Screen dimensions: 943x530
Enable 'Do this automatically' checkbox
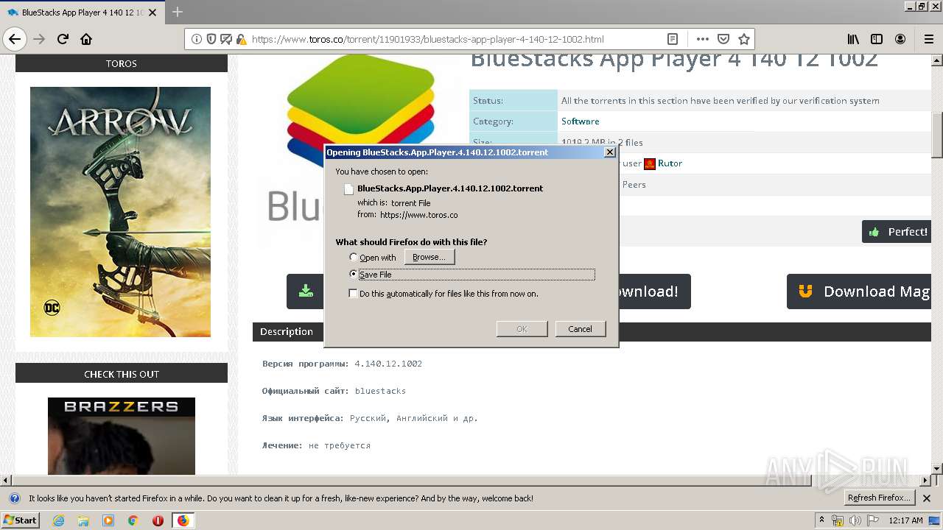click(354, 293)
